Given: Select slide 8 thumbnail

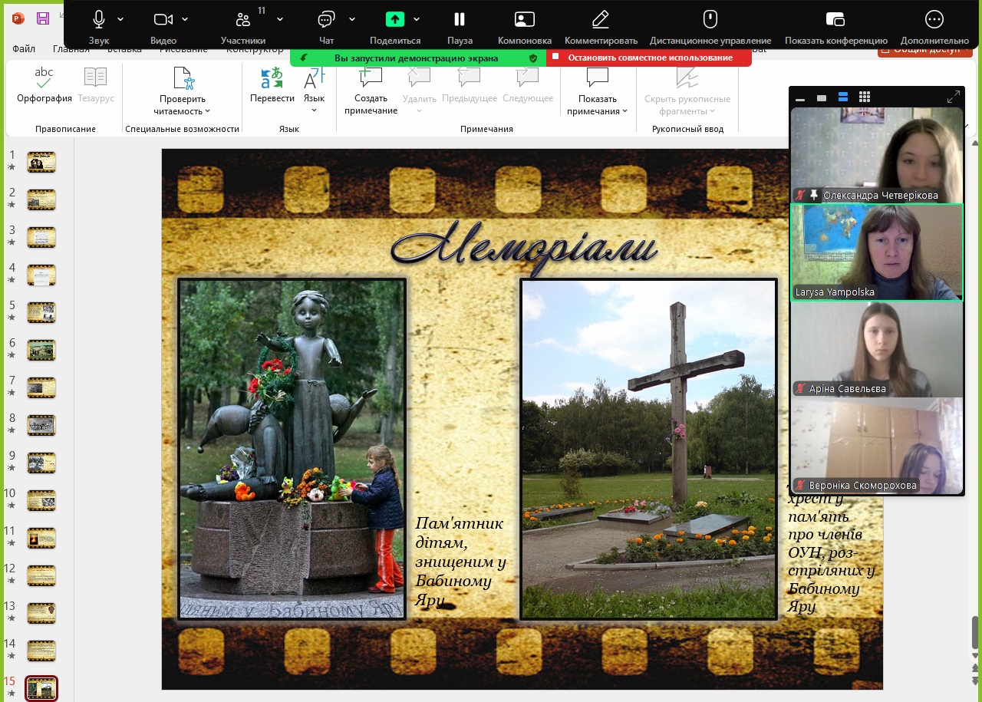Looking at the screenshot, I should [41, 425].
